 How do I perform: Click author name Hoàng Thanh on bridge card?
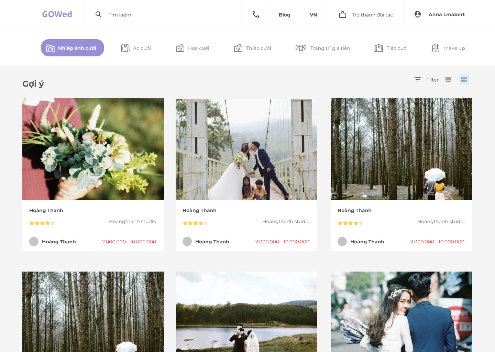click(x=212, y=242)
